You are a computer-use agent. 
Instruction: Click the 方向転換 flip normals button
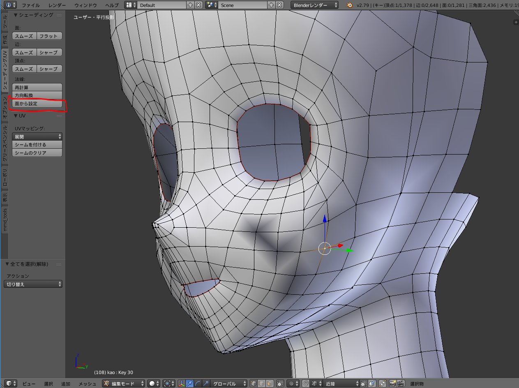click(x=37, y=95)
